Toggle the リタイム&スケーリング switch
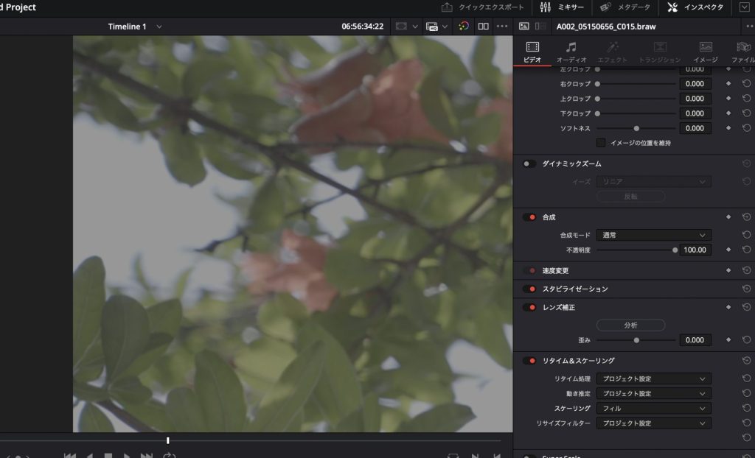The height and width of the screenshot is (458, 755). 529,361
